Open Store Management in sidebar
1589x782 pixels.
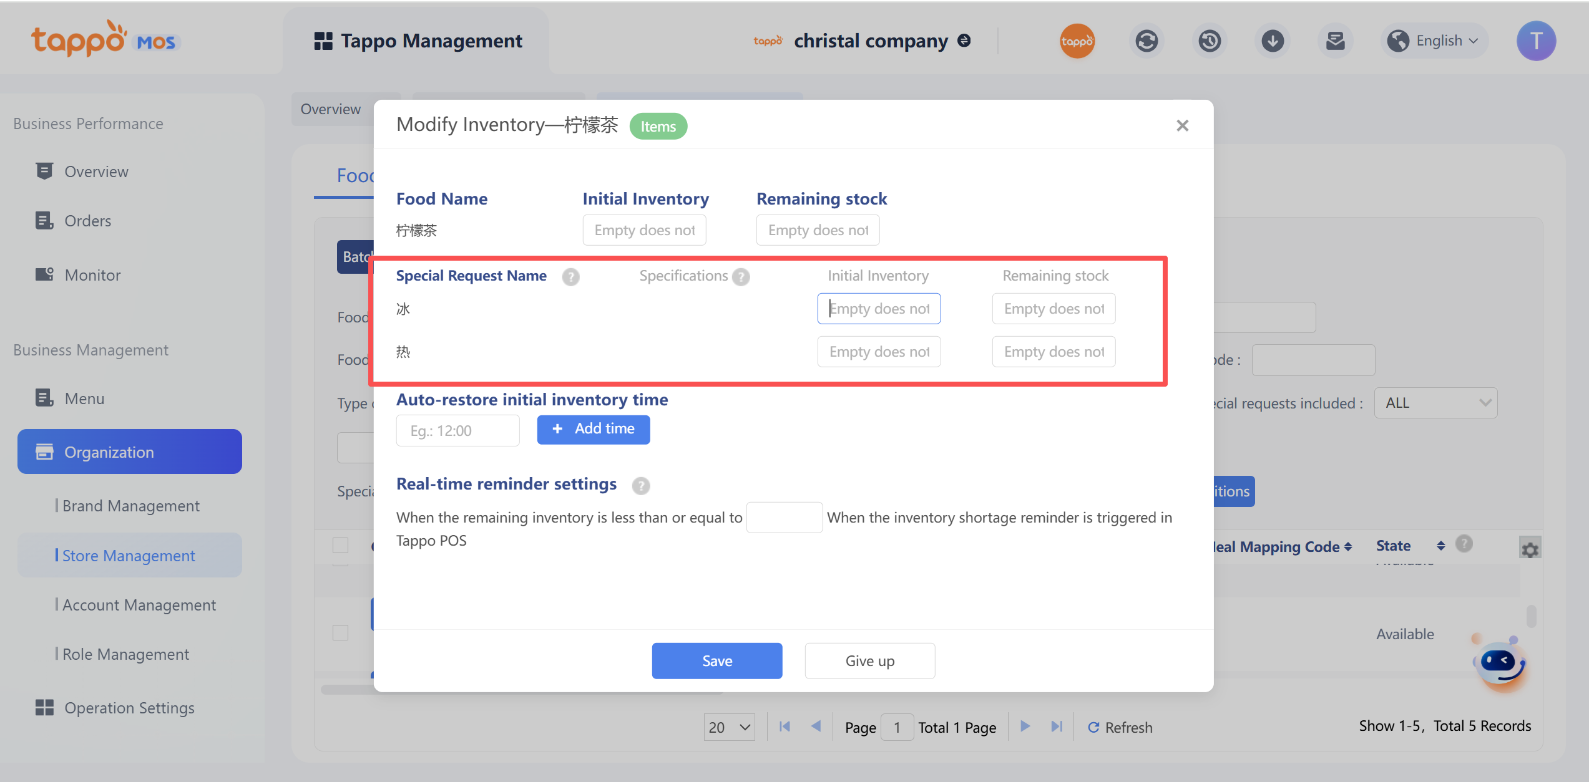point(129,555)
